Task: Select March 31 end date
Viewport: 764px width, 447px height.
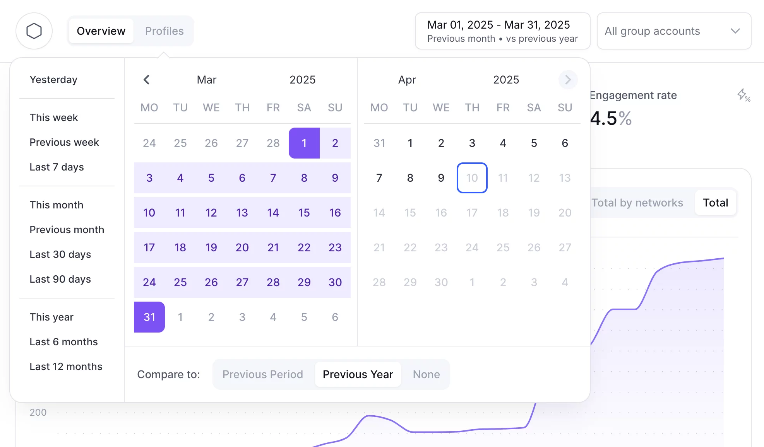Action: click(149, 317)
